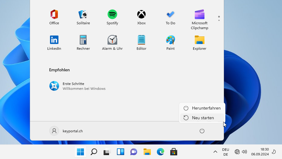The image size is (282, 159).
Task: Open the keyportal.ch user account menu
Action: tap(66, 131)
